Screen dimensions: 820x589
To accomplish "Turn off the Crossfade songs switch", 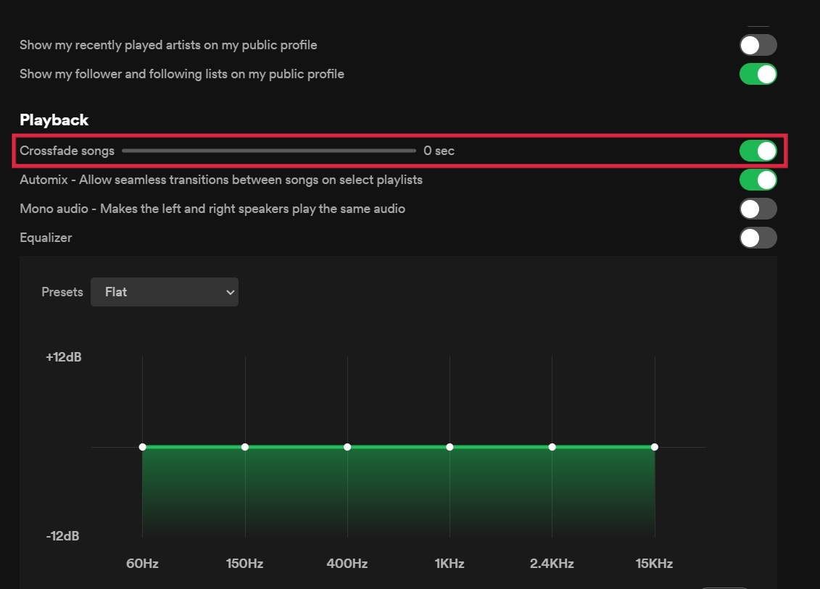I will click(758, 151).
